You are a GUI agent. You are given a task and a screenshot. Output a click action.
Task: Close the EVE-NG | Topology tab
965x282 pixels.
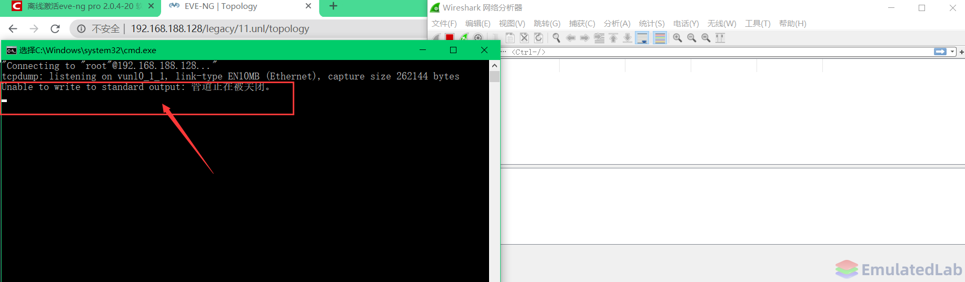(x=309, y=6)
